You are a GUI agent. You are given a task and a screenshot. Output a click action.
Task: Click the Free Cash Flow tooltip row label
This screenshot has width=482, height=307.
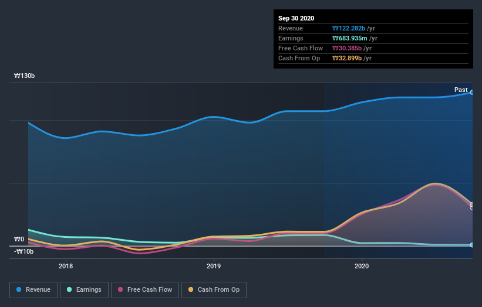click(301, 48)
